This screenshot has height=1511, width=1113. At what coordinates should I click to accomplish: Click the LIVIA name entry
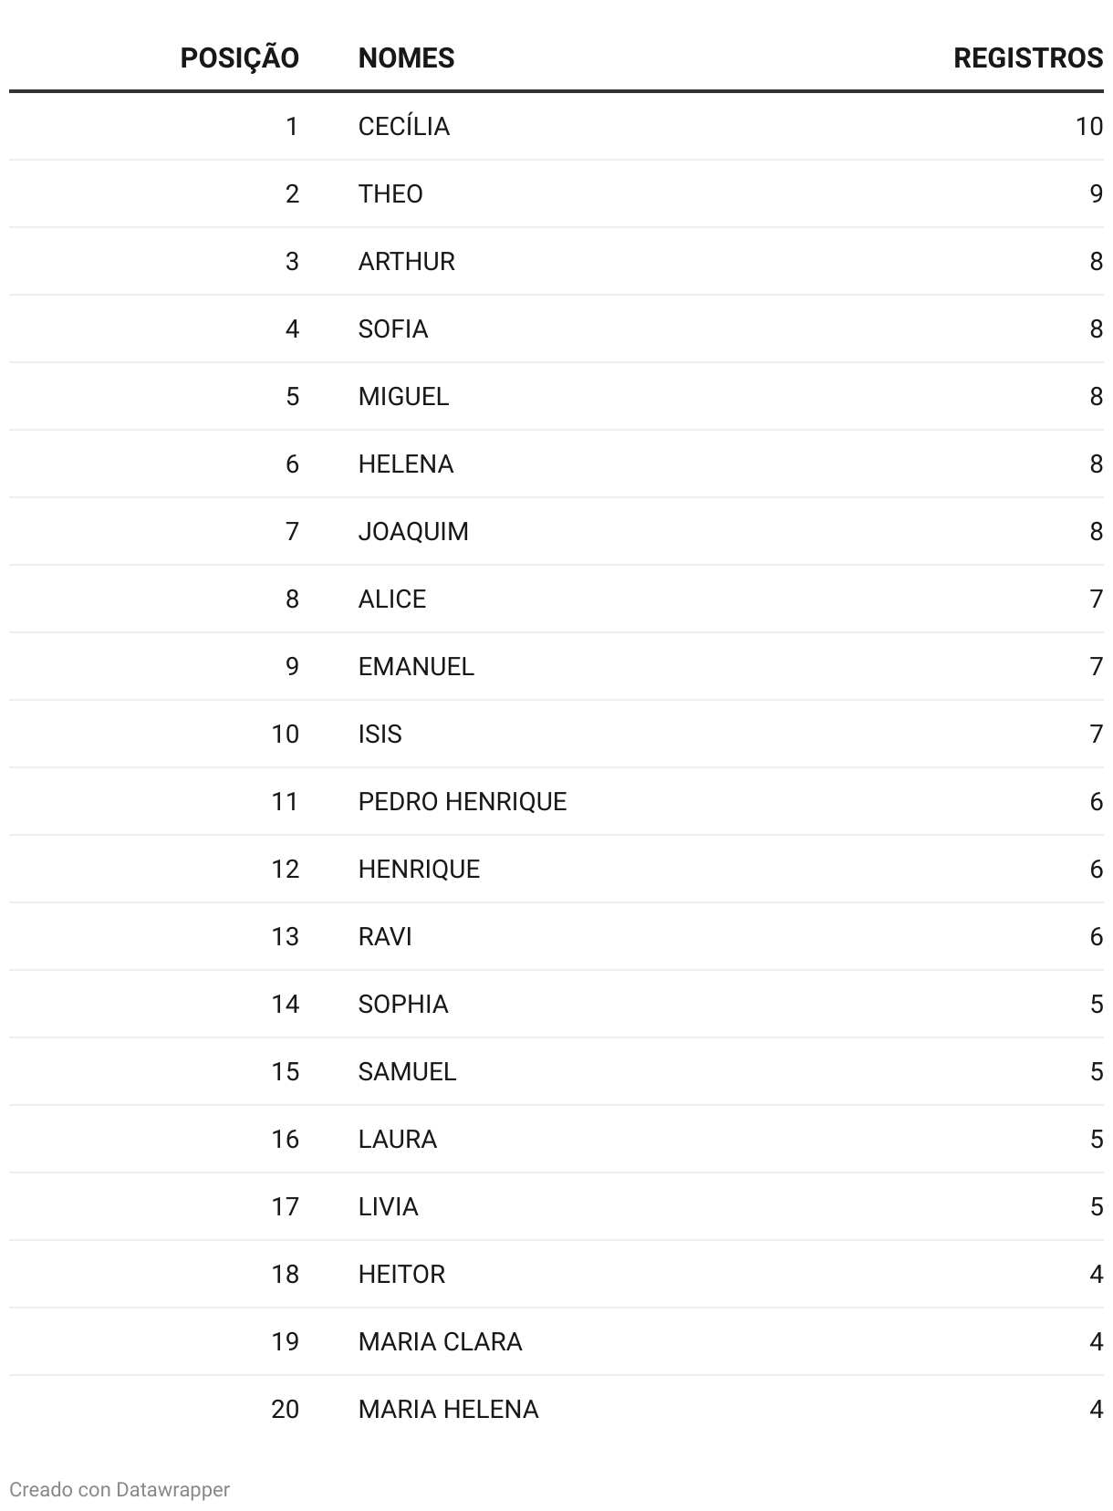tap(388, 1206)
